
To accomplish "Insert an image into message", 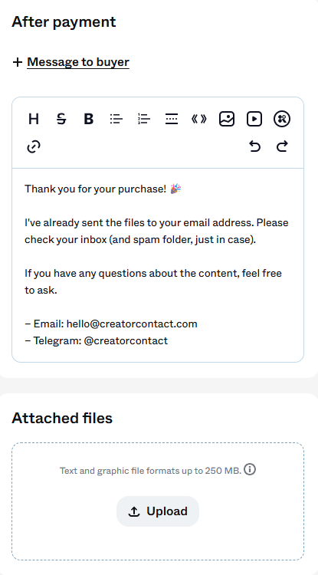I will 227,119.
